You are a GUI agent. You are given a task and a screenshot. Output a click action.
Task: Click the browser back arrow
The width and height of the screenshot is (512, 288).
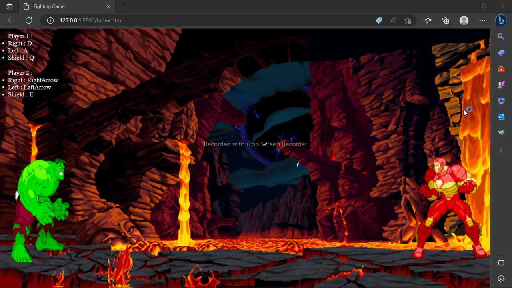click(11, 20)
